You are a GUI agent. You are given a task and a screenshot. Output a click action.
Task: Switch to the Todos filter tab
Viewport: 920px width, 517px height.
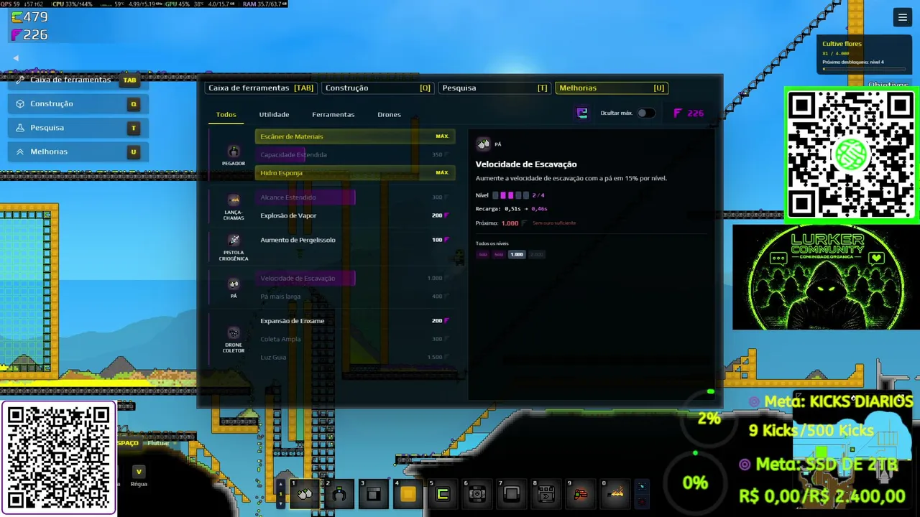(x=226, y=115)
